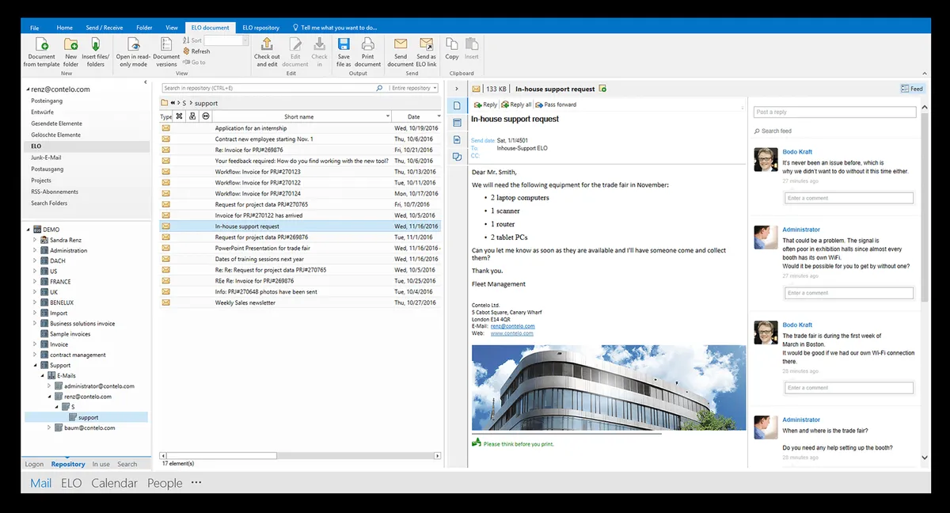Expand the DACH tree node
Image resolution: width=950 pixels, height=513 pixels.
[x=35, y=260]
